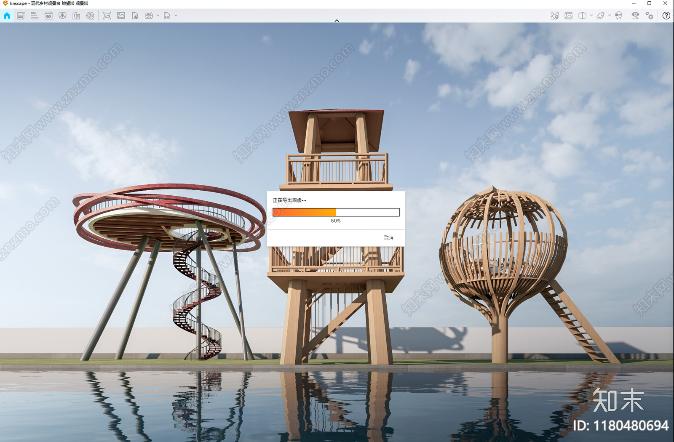Collapse the toolbar using the up chevron
Viewport: 674px width, 442px height.
pyautogui.click(x=337, y=20)
